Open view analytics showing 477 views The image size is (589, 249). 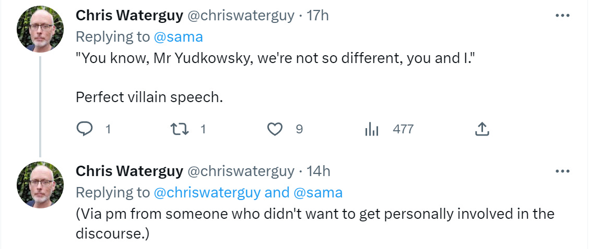[371, 129]
